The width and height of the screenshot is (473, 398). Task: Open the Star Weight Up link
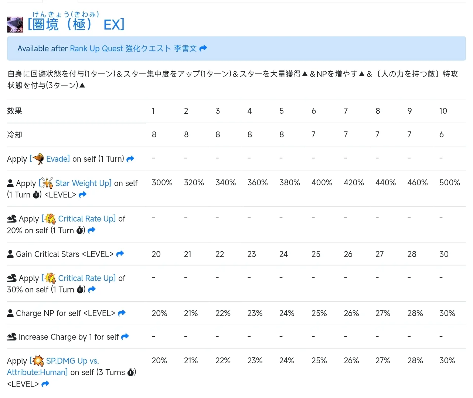tap(83, 183)
